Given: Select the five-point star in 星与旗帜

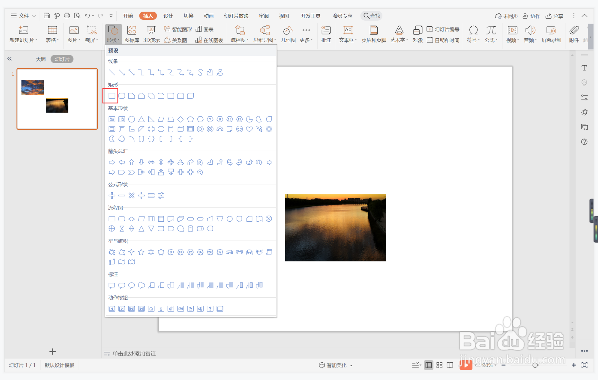Looking at the screenshot, I should 141,252.
